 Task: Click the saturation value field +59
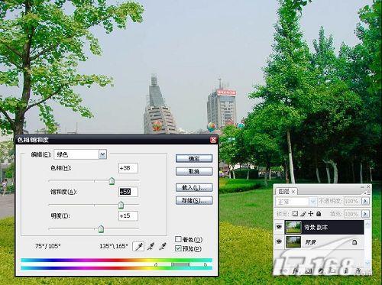click(x=128, y=192)
